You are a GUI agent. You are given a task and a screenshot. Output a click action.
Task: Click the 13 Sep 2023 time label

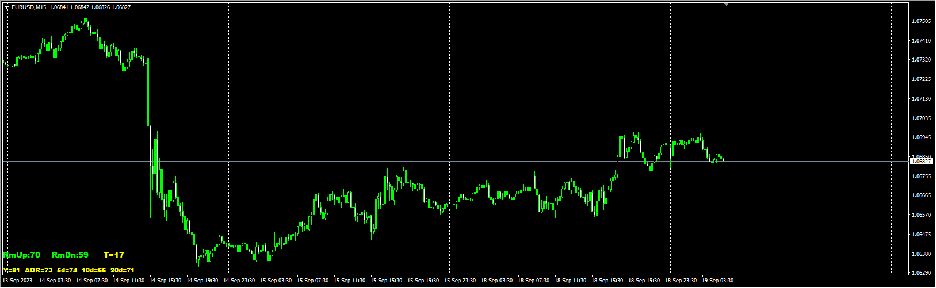tap(17, 281)
